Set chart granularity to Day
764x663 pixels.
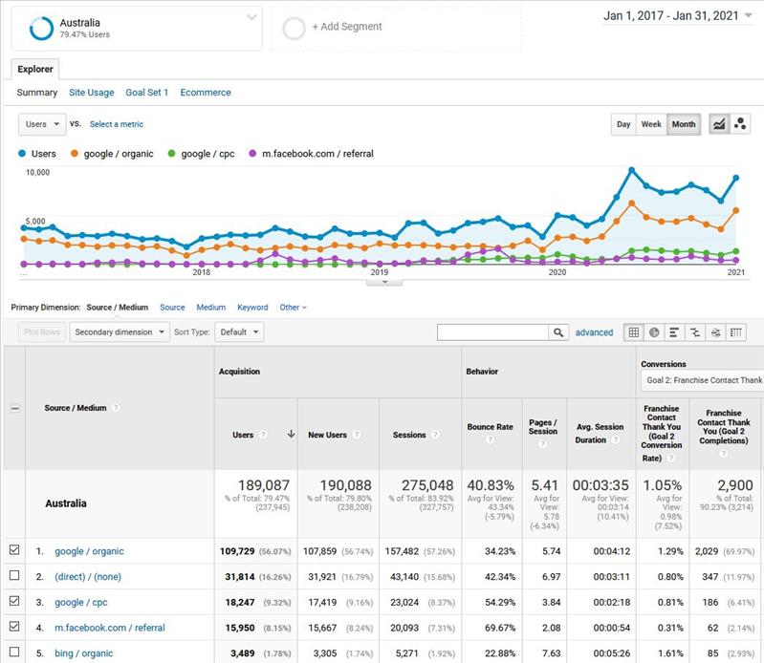click(x=623, y=124)
